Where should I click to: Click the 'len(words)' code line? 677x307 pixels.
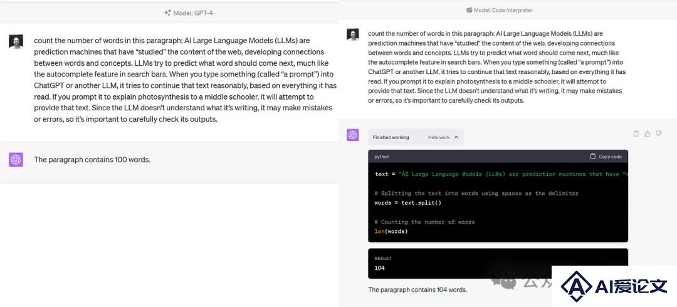pos(391,231)
